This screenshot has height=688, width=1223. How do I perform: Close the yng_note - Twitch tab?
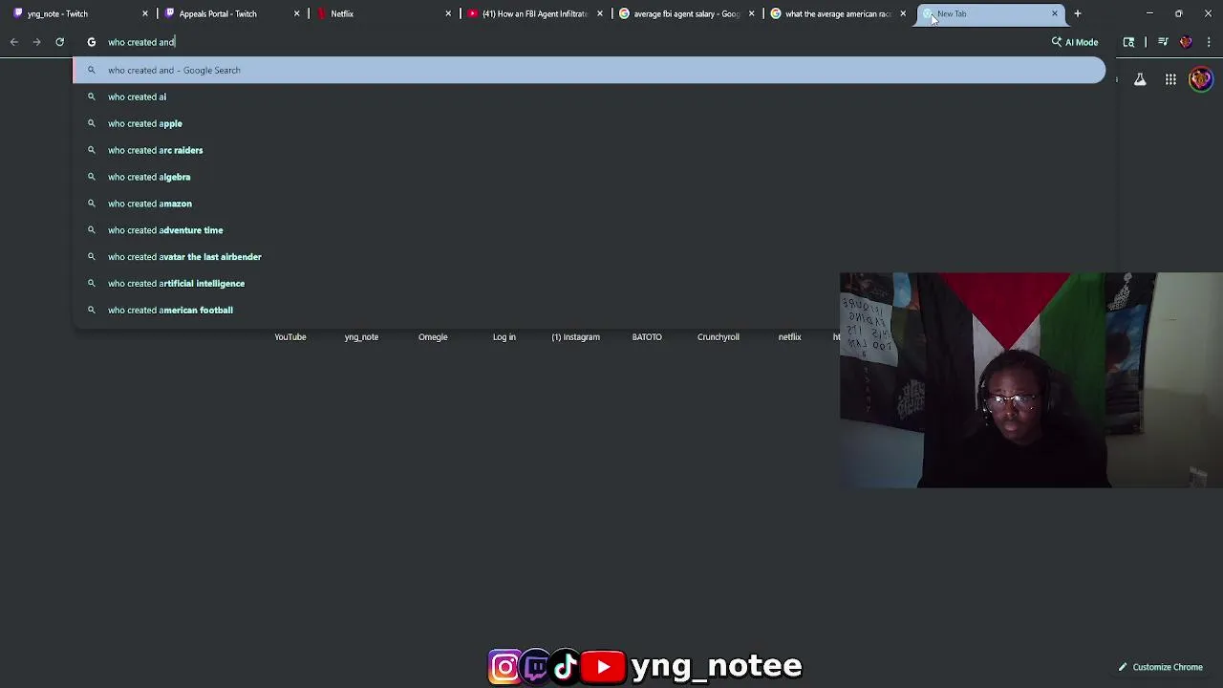145,13
